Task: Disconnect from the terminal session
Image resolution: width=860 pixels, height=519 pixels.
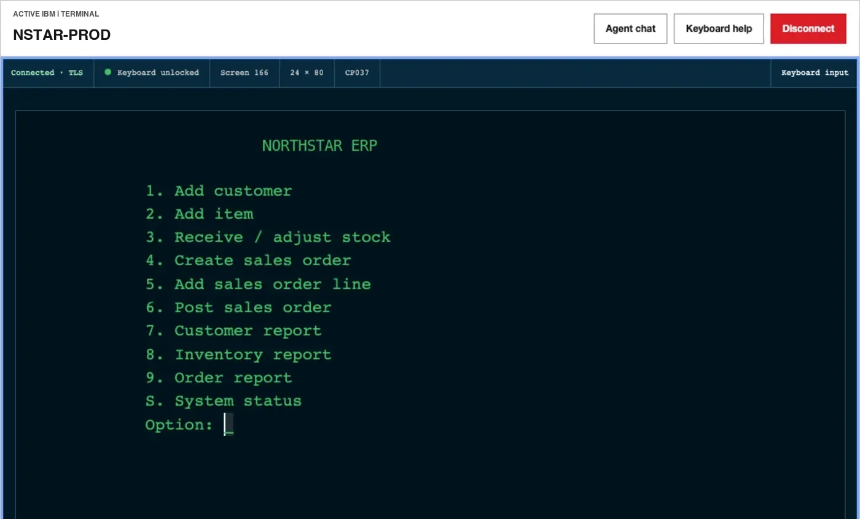Action: point(808,29)
